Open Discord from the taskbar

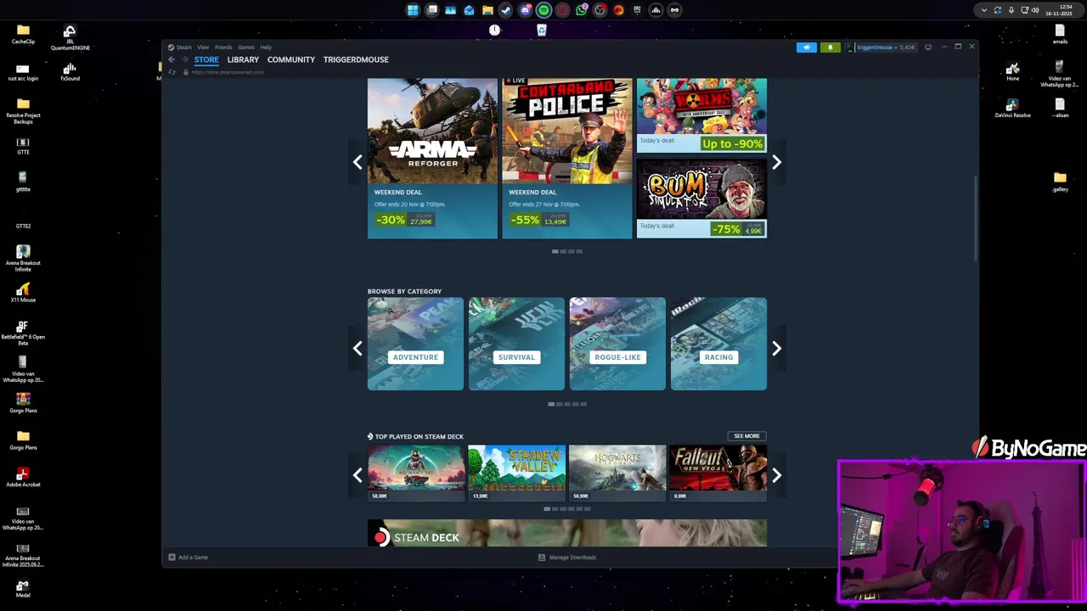525,10
